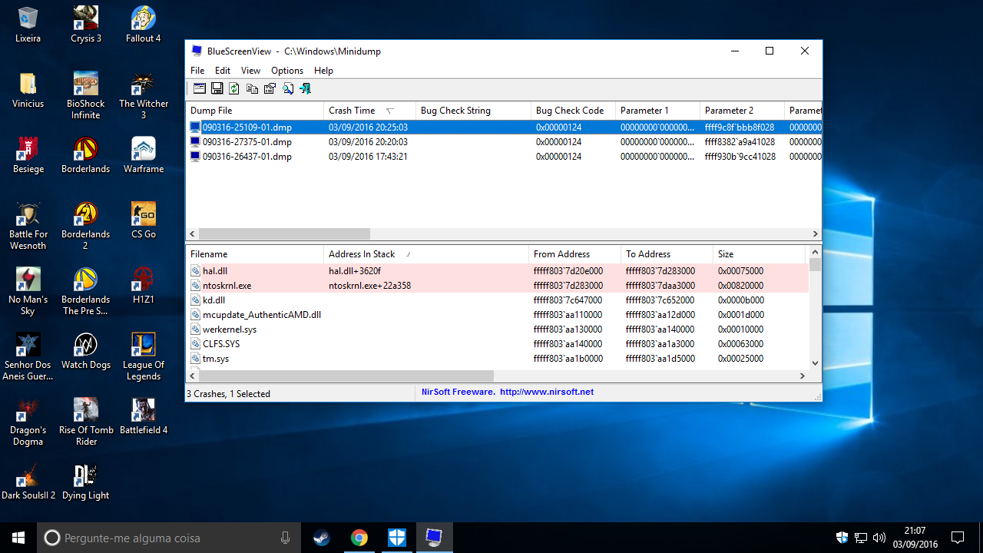Select the CLFS.SYS row

(x=498, y=344)
